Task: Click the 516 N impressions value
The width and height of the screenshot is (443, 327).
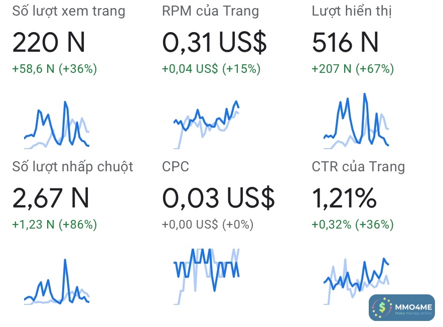Action: coord(345,43)
